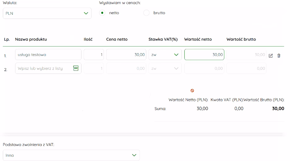This screenshot has width=290, height=161.
Task: Click the Stawka VAT(%) column header
Action: click(x=163, y=39)
